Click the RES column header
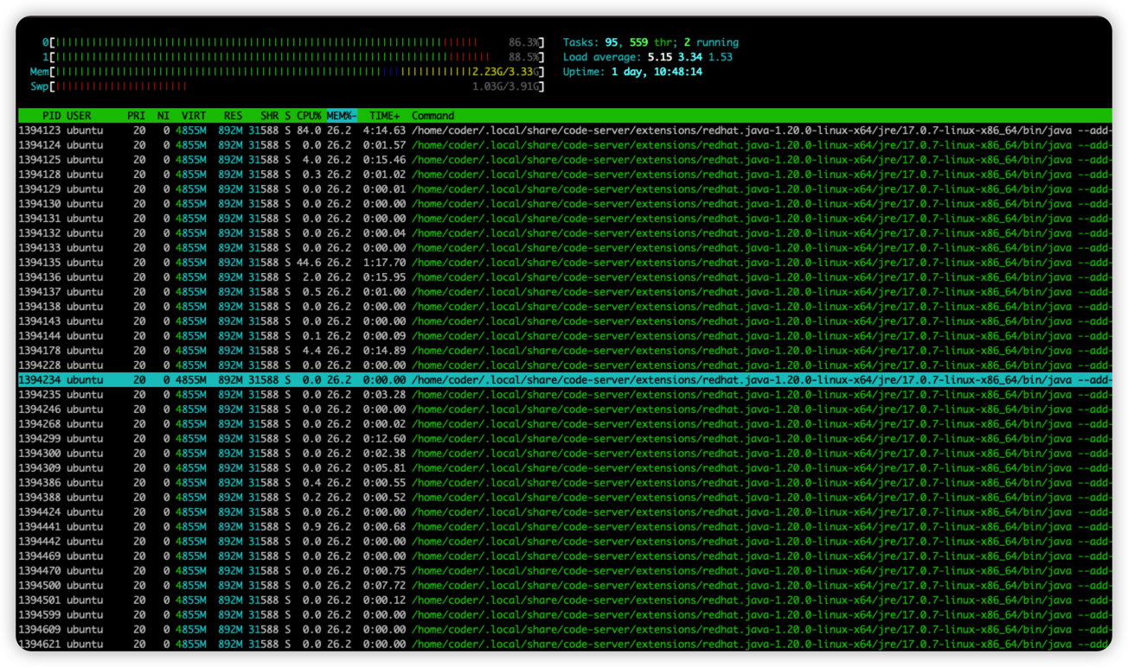 233,116
